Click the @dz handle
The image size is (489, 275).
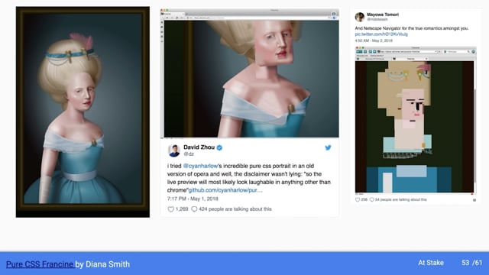click(189, 154)
